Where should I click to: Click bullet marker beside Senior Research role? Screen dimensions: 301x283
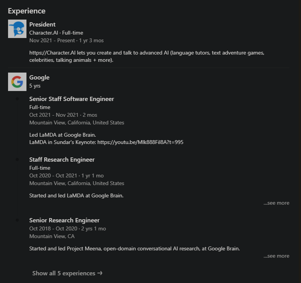pos(17,220)
